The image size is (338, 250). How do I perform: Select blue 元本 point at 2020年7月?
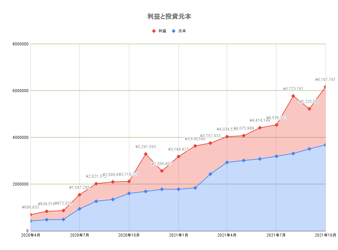79,209
